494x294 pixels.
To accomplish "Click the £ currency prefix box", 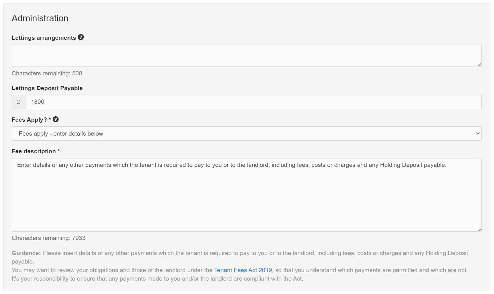I will tap(19, 102).
